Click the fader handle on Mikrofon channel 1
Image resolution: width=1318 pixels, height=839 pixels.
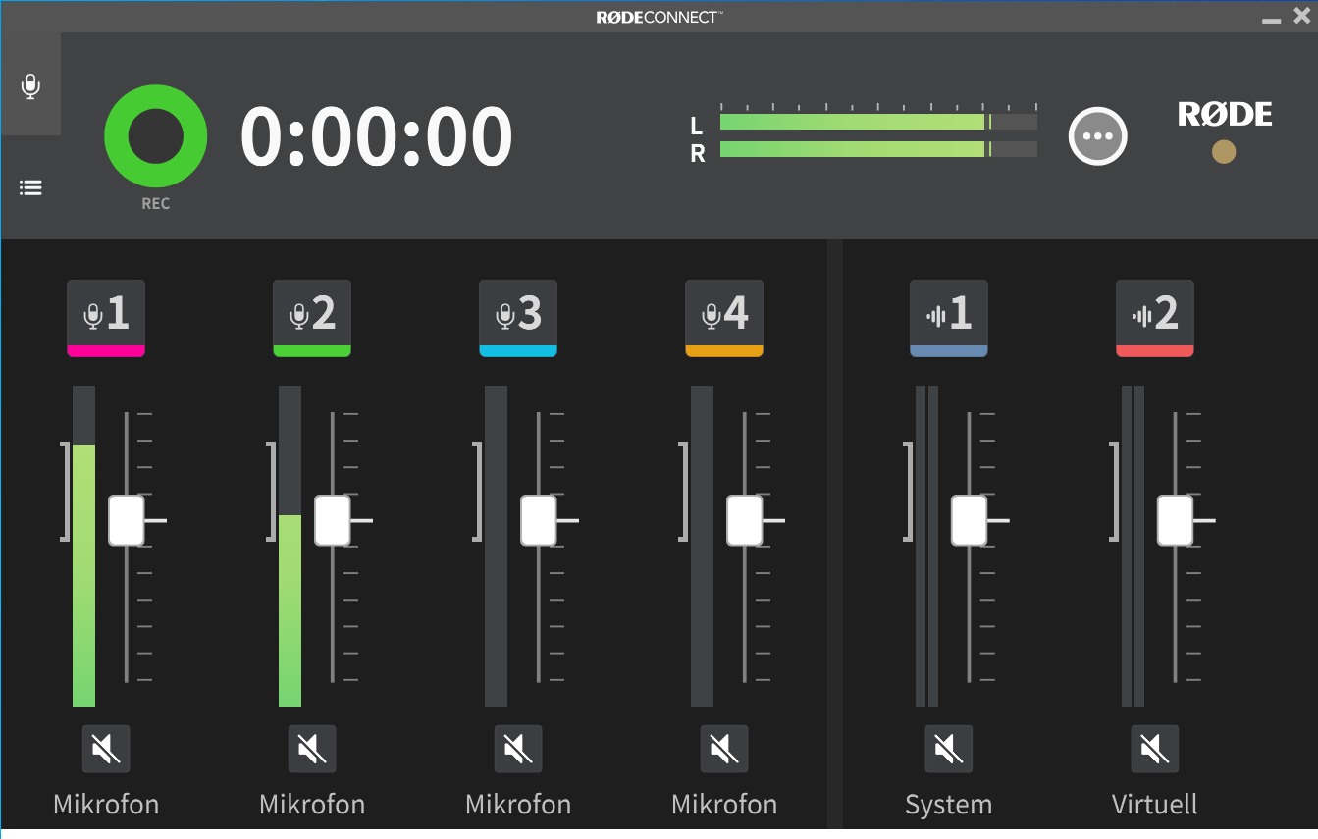pyautogui.click(x=127, y=520)
